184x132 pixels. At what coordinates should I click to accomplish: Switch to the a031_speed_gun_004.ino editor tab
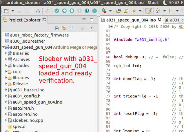(131, 20)
